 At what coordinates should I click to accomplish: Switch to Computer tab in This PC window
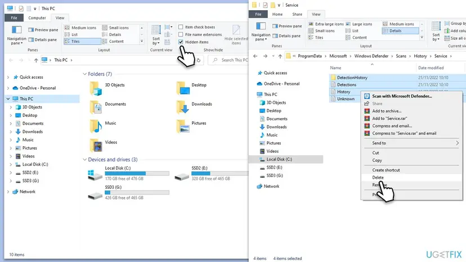tap(37, 18)
